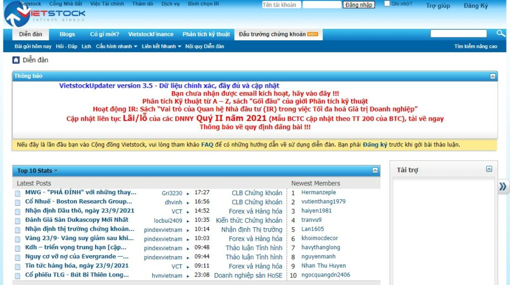Screen dimensions: 510x285
Task: Open Nhận định Thị trường forum link
Action: pos(252,230)
